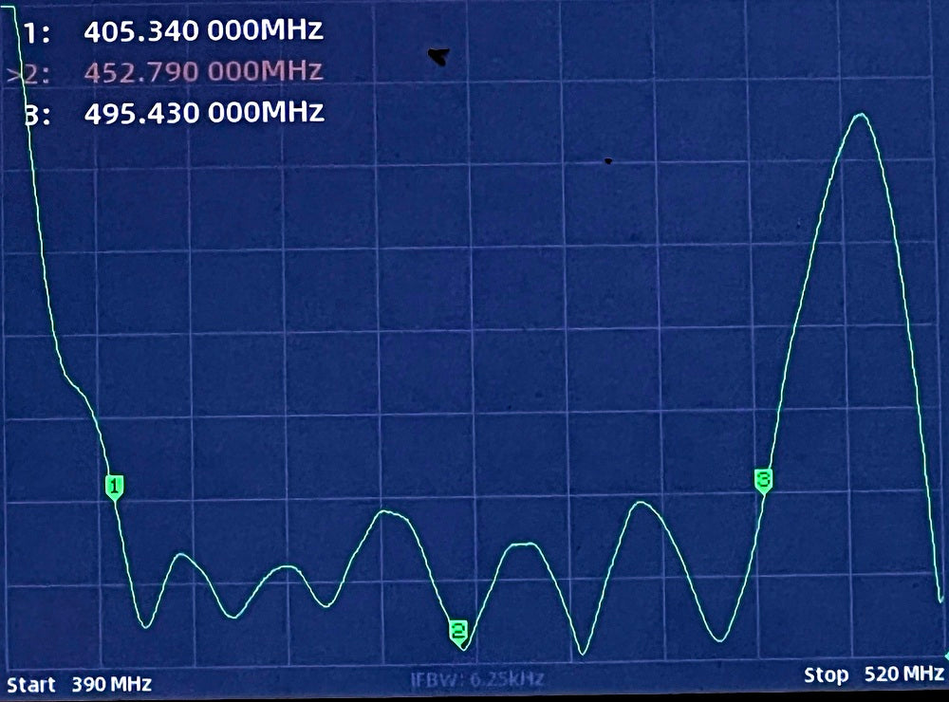Click the trace dip just left of marker 3
This screenshot has height=702, width=949.
click(x=719, y=640)
